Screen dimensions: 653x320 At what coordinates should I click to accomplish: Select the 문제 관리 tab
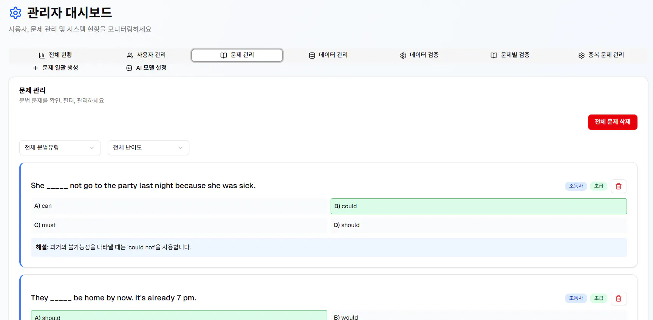(237, 55)
